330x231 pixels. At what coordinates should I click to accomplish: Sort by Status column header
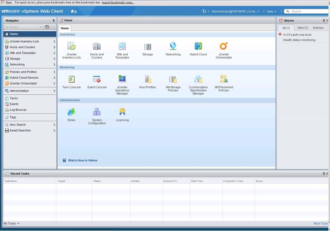111,181
